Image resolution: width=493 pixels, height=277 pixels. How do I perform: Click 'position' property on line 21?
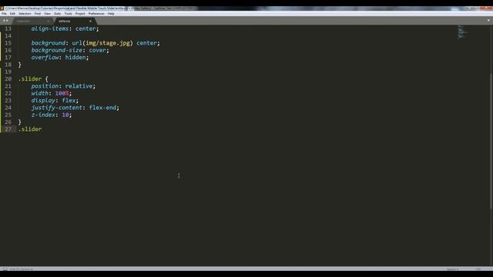[45, 86]
